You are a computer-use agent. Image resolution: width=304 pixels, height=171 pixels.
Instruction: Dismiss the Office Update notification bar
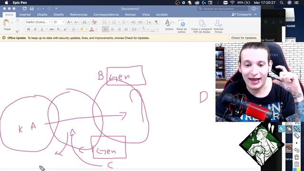tap(4, 38)
